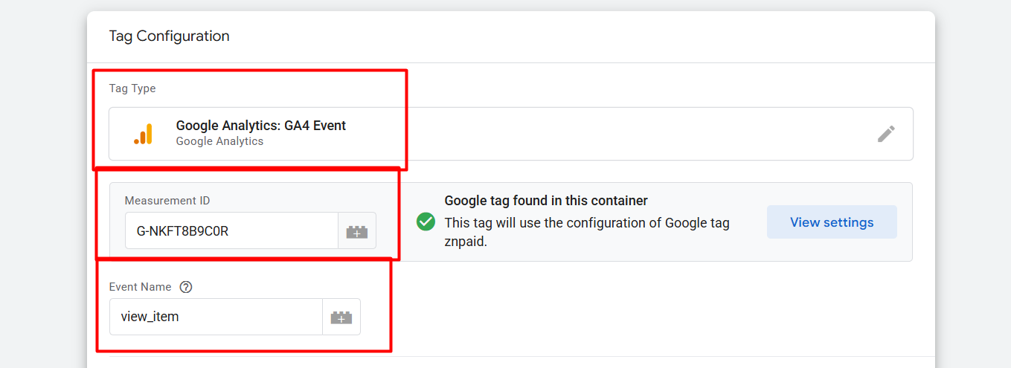Click the 'Google Analytics' subtitle under tag type
The height and width of the screenshot is (368, 1011).
(x=219, y=141)
